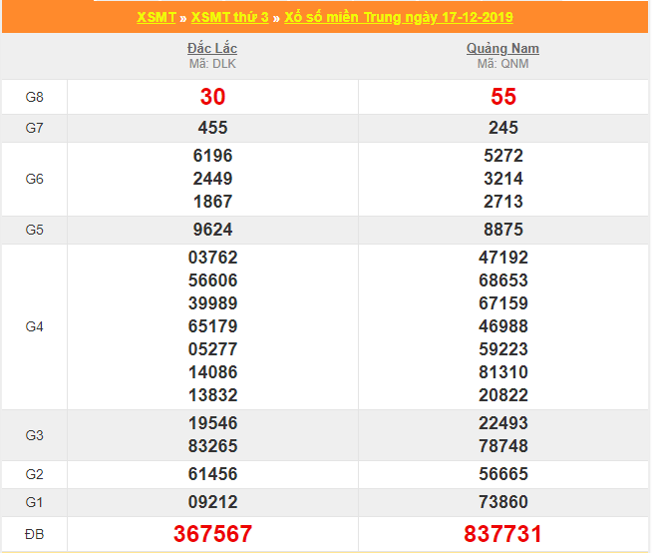
Task: Select Đắc Lắc G2 number 61456
Action: point(212,474)
